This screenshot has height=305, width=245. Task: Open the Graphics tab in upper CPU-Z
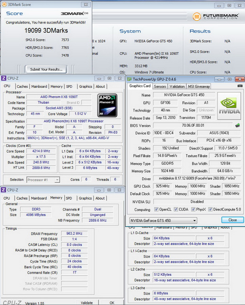point(85,87)
